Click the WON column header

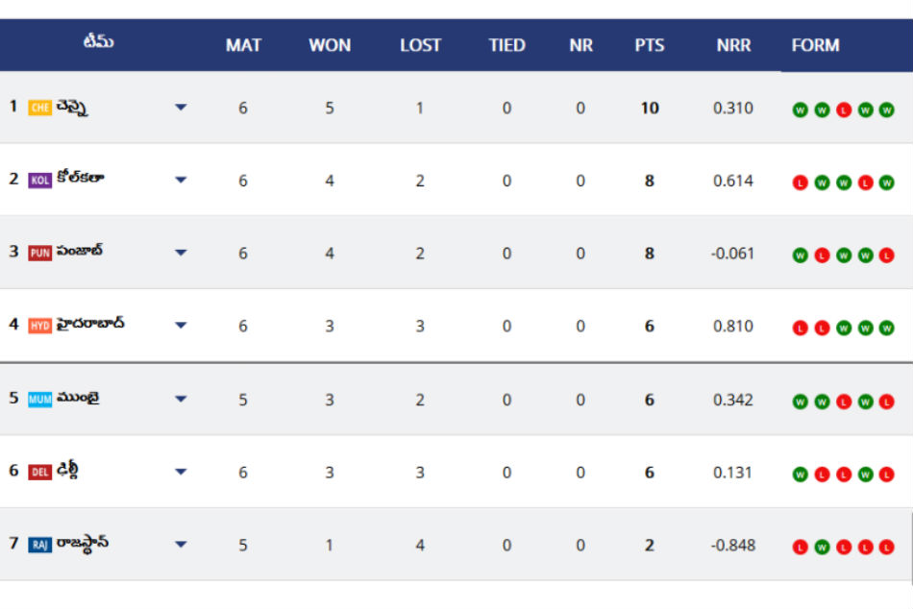click(330, 45)
